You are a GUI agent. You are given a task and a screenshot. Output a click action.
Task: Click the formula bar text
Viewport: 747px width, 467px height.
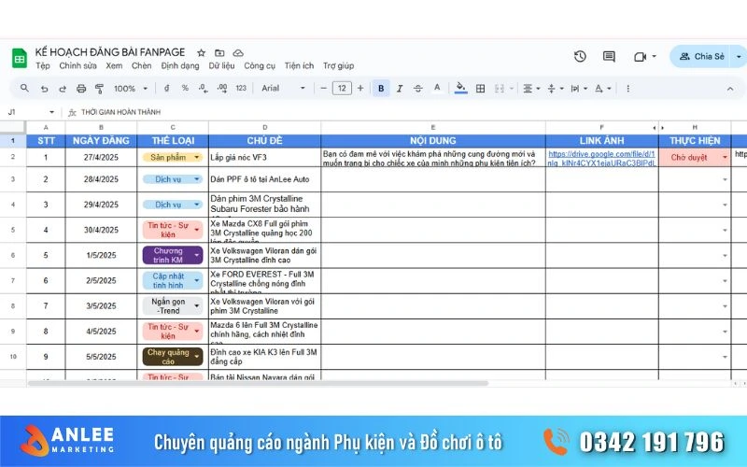click(120, 112)
